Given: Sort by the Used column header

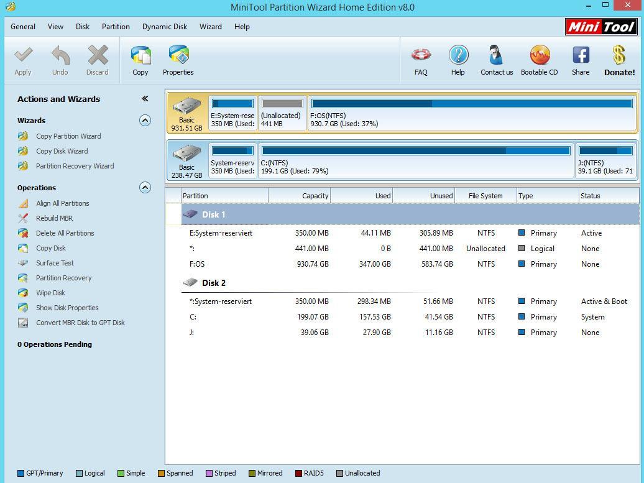Looking at the screenshot, I should 362,196.
